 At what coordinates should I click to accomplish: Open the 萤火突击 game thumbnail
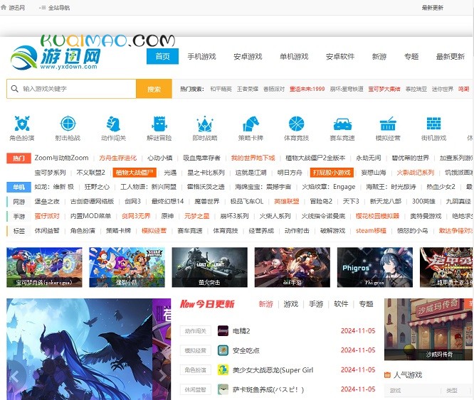pyautogui.click(x=209, y=267)
